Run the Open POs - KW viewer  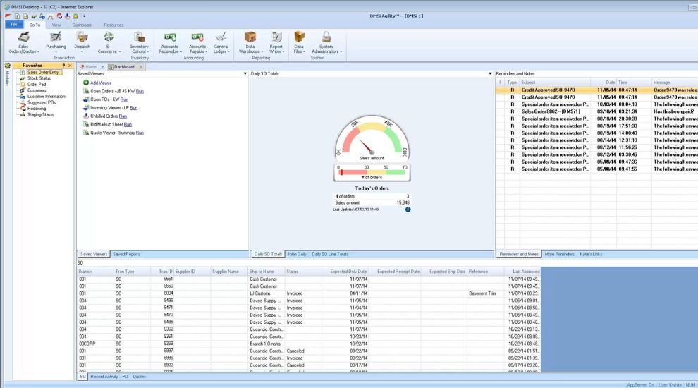click(124, 99)
